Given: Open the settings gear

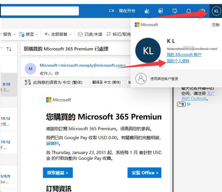Looking at the screenshot, I should (x=203, y=11).
